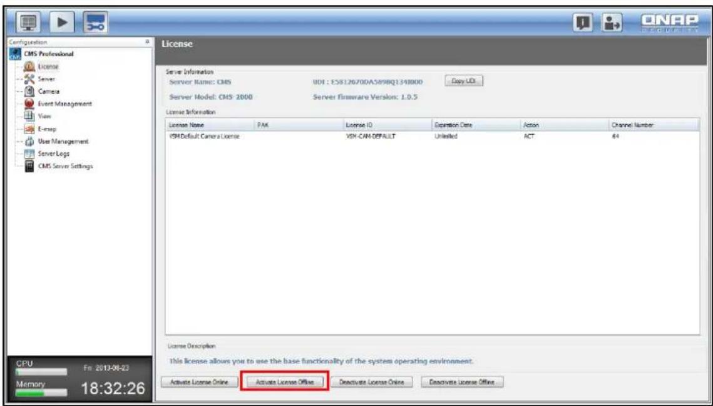Viewport: 713px width, 406px height.
Task: Click the Server Model: CMS-2000 text
Action: click(x=211, y=97)
